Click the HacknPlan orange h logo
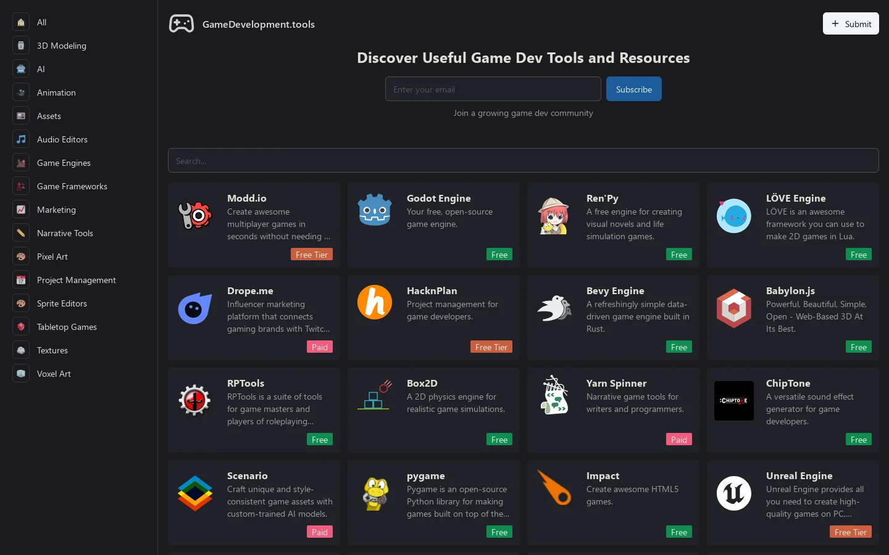 375,302
